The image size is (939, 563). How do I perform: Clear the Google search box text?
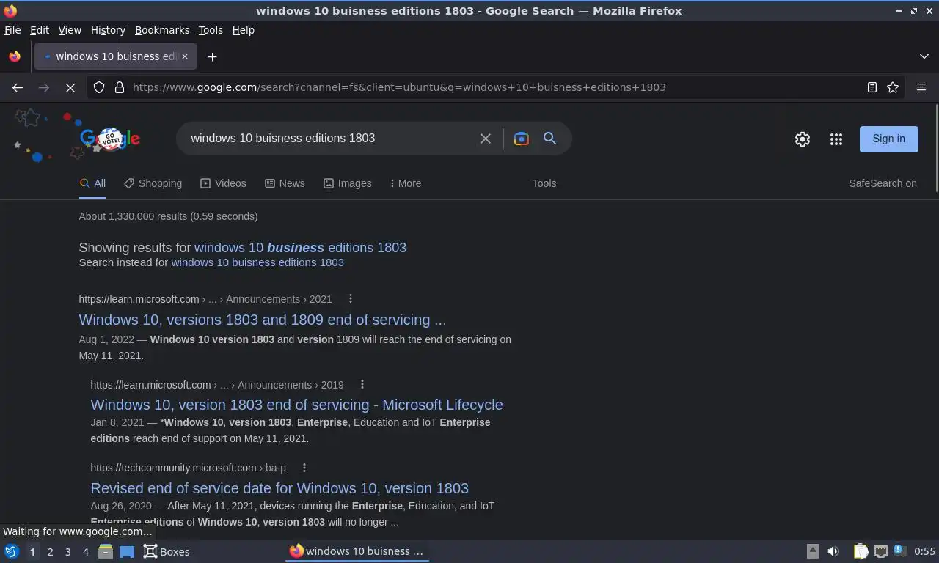(x=486, y=139)
